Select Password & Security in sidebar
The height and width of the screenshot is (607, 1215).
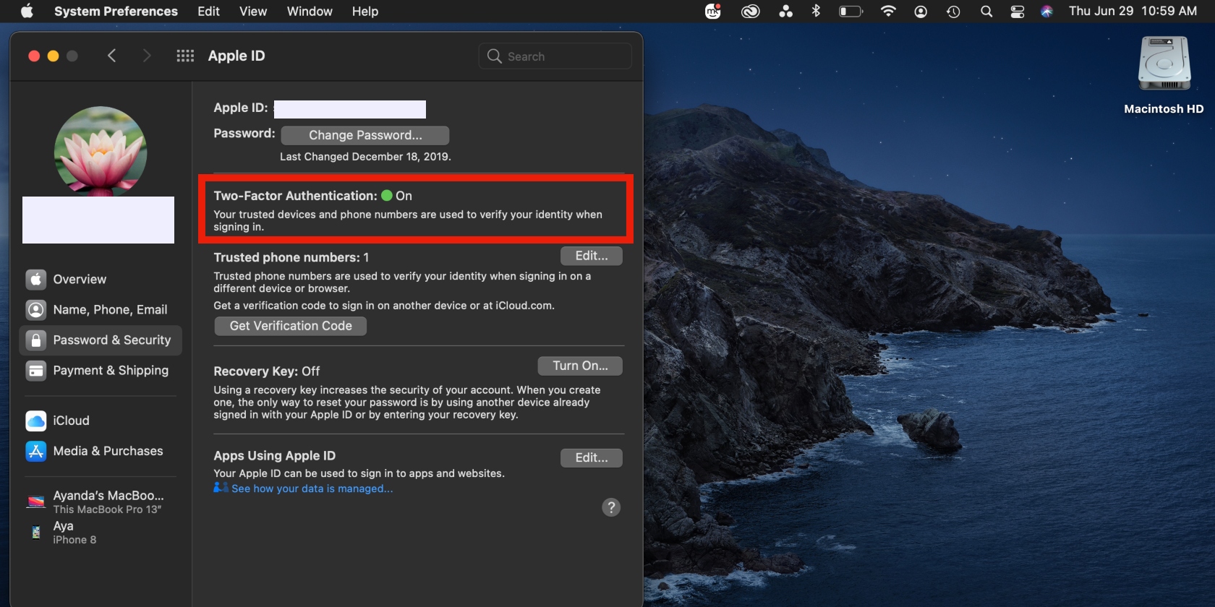(101, 340)
